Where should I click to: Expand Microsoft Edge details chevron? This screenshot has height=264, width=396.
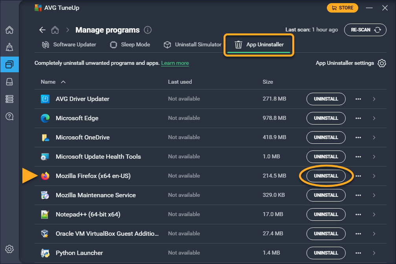[x=374, y=118]
